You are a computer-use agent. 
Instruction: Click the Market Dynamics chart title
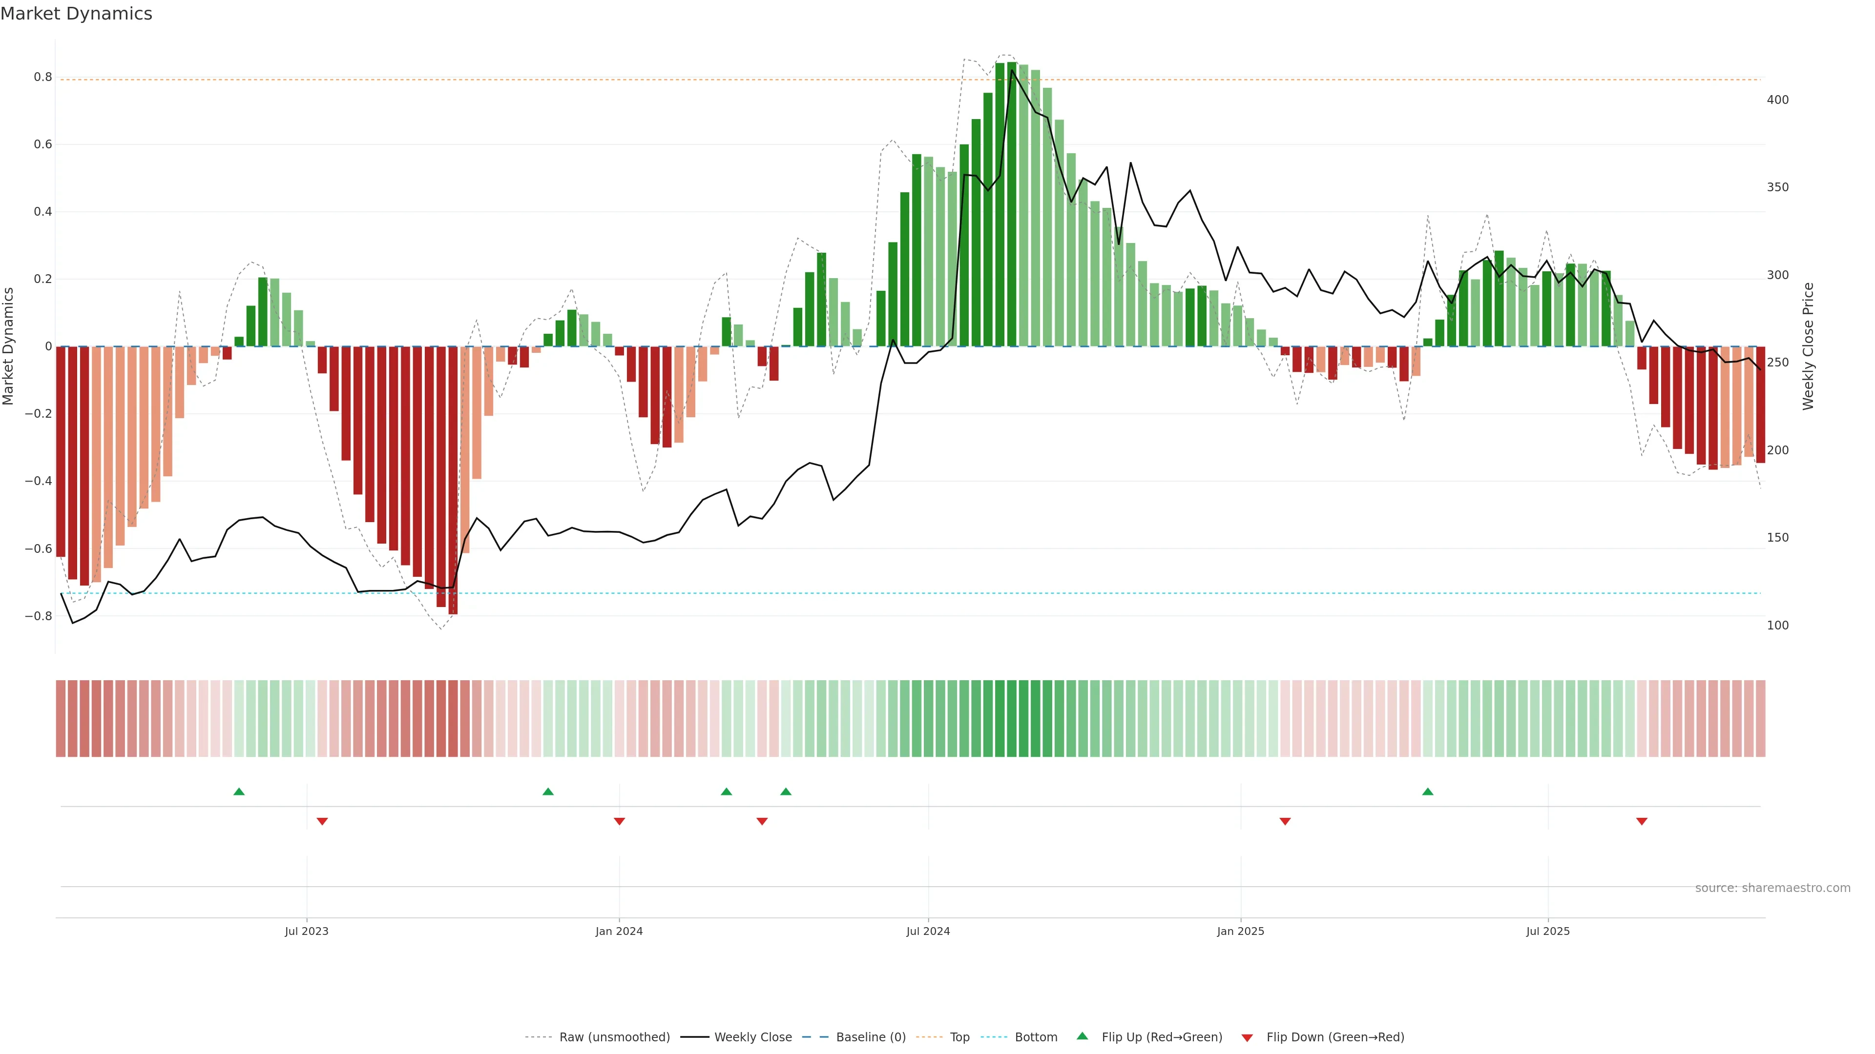(x=77, y=14)
